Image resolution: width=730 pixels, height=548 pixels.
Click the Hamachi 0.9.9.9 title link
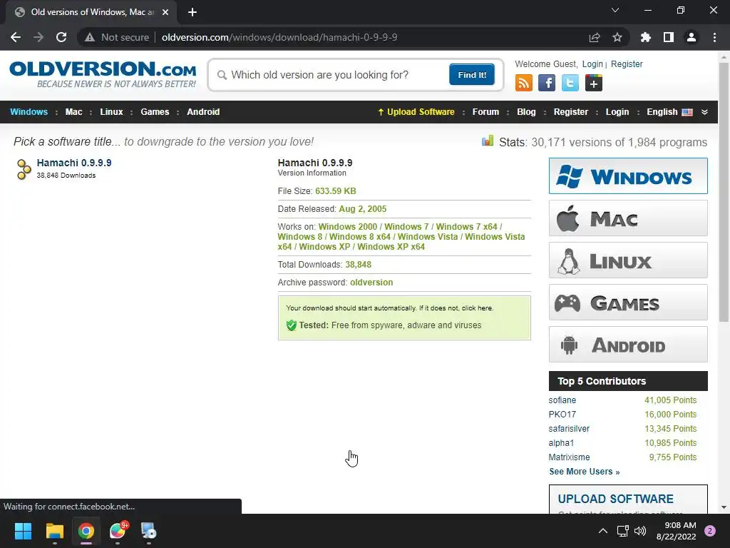(x=74, y=163)
